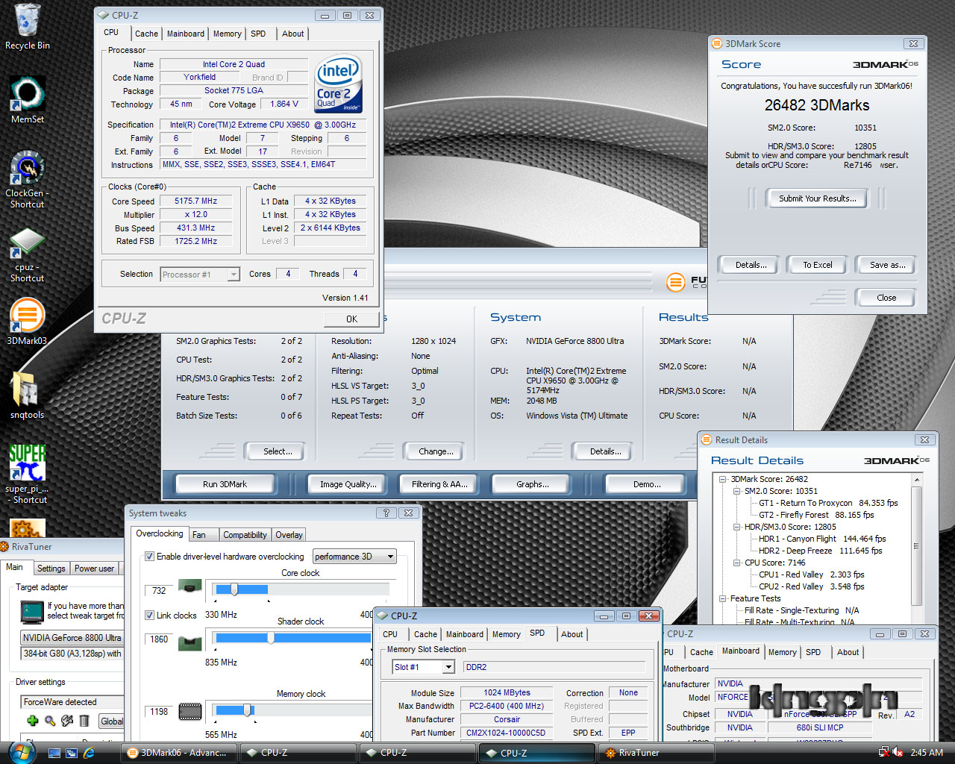Click RivaTuner magnifier icon
This screenshot has height=764, width=955.
(50, 721)
